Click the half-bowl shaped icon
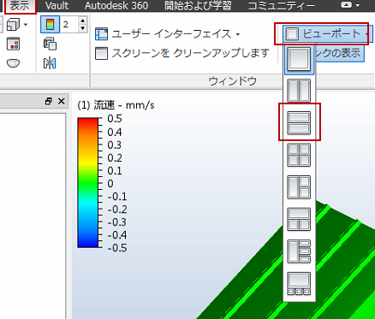 (13, 62)
